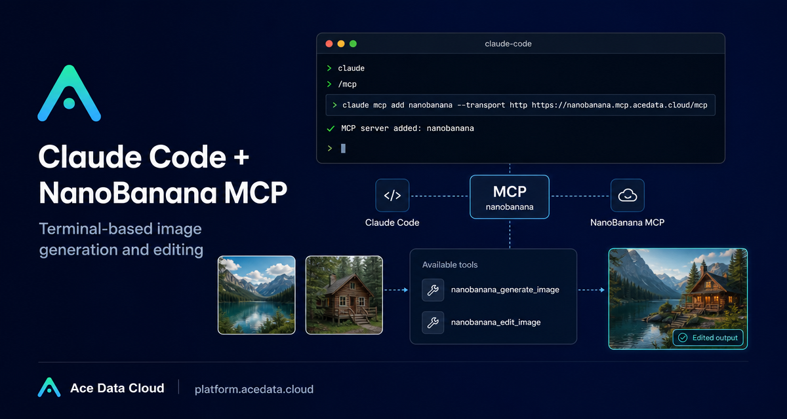Click the claude-code terminal title

click(508, 44)
